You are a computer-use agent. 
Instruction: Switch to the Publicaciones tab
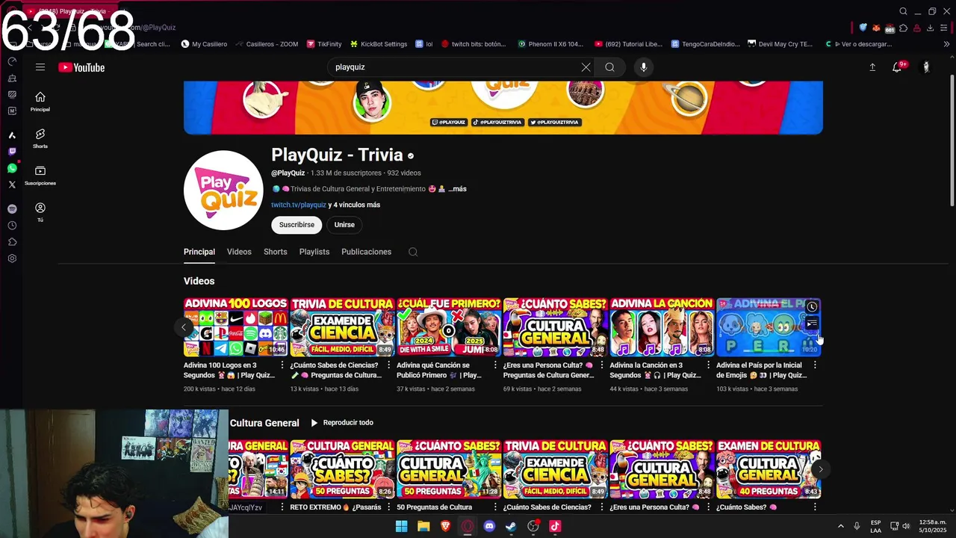point(366,252)
